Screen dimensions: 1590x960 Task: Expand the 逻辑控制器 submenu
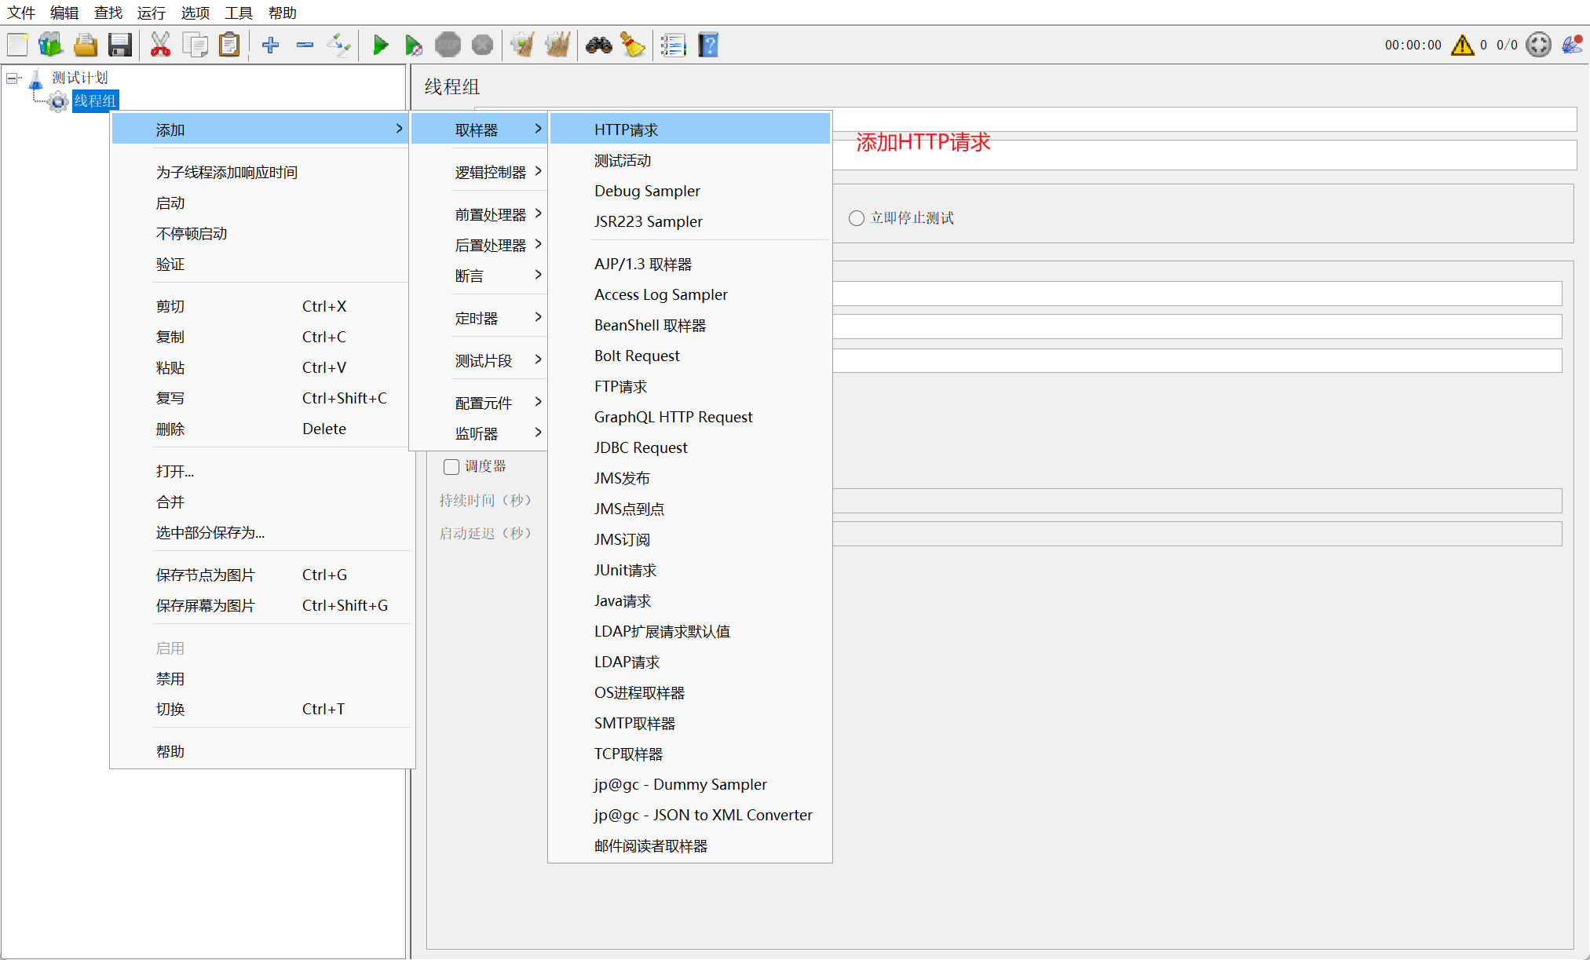(x=490, y=172)
